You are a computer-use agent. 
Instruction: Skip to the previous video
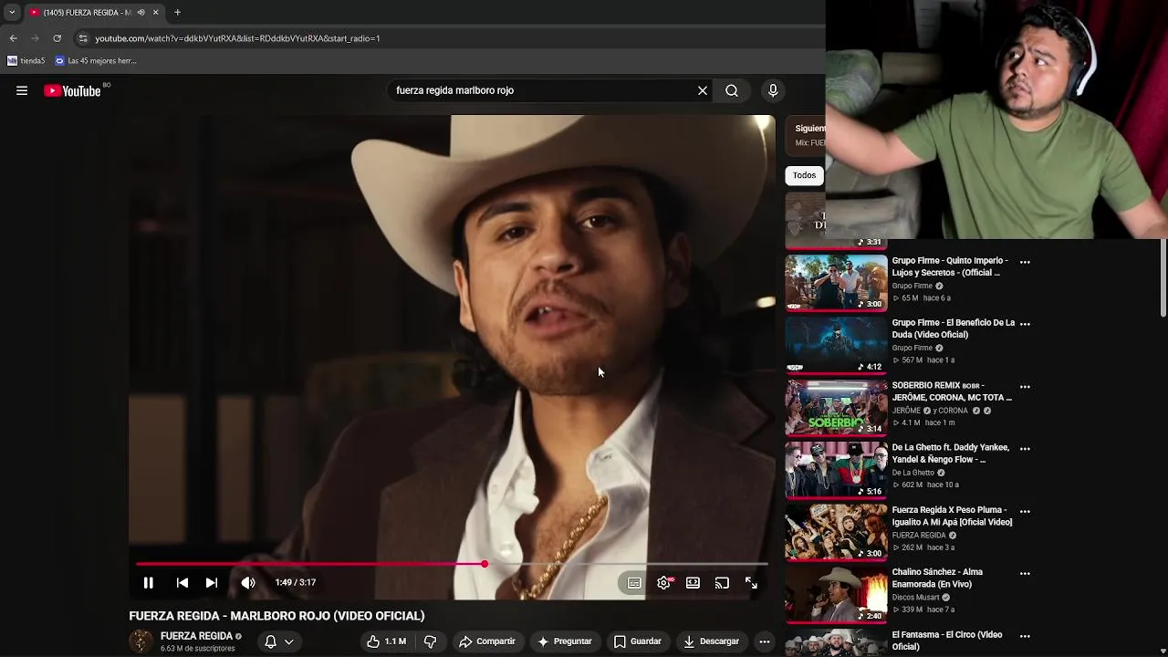tap(182, 582)
